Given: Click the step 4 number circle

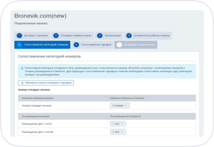Looking at the screenshot, I should pos(129,35).
